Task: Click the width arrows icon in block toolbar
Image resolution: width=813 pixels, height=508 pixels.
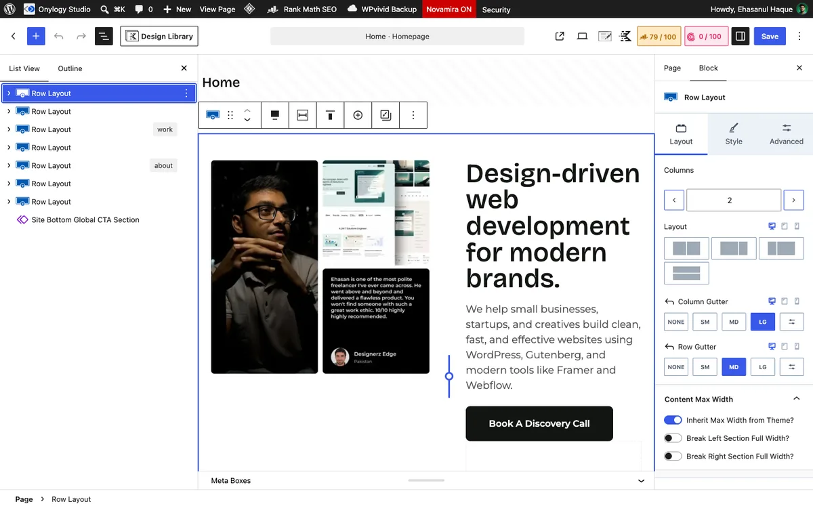Action: (303, 115)
